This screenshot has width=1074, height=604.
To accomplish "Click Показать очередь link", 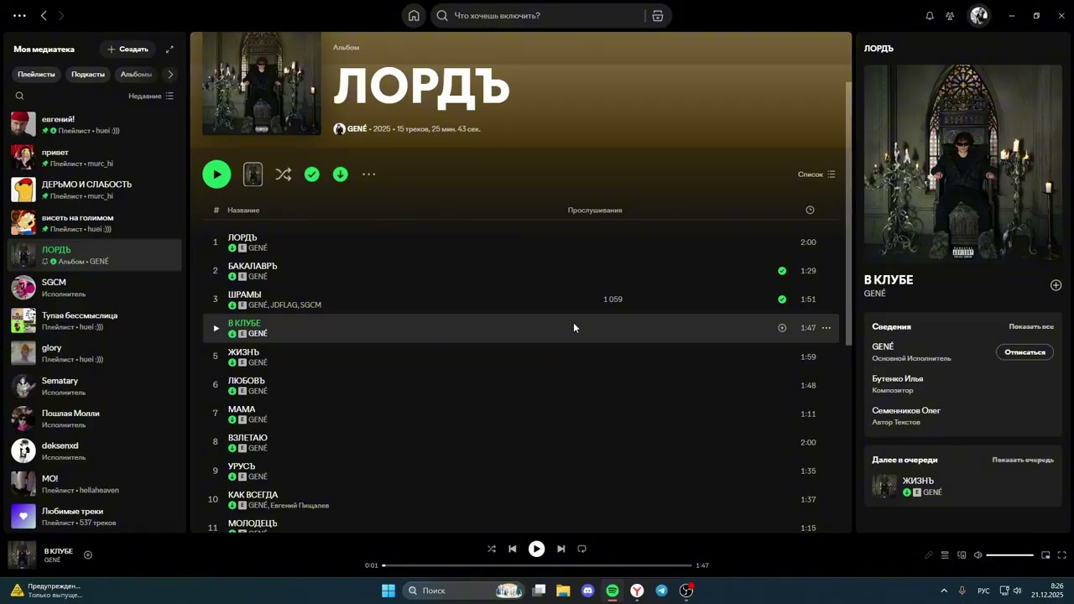I will [1023, 460].
